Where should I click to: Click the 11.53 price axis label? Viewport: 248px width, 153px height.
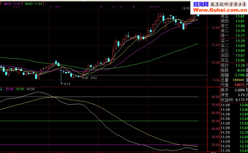216,45
